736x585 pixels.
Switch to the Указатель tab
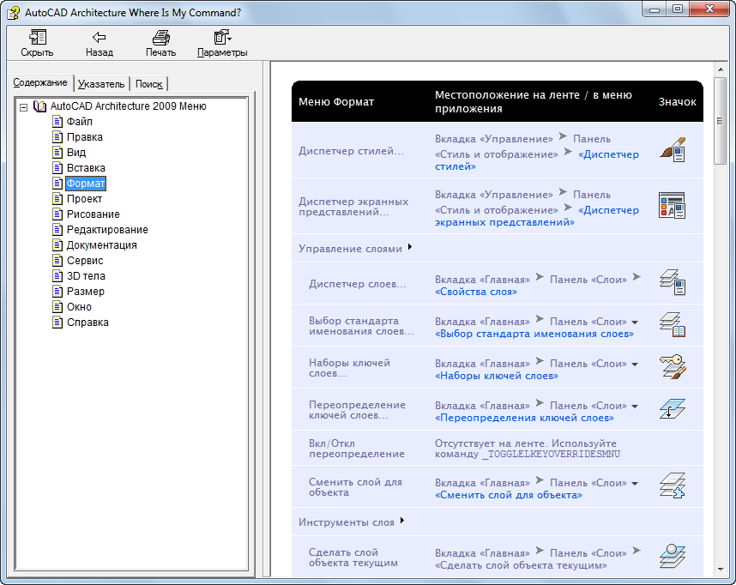[x=101, y=84]
